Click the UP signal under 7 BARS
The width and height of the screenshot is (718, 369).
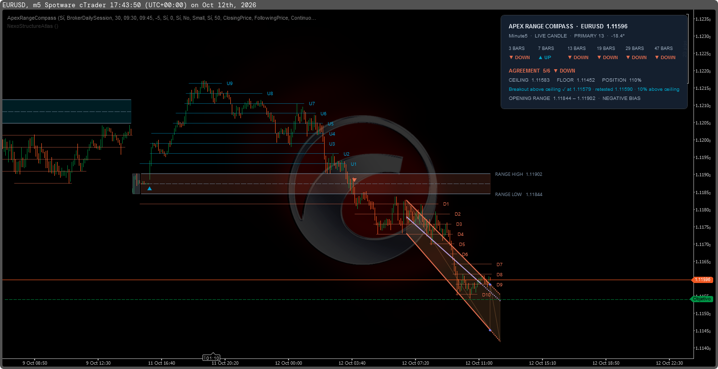pos(544,58)
